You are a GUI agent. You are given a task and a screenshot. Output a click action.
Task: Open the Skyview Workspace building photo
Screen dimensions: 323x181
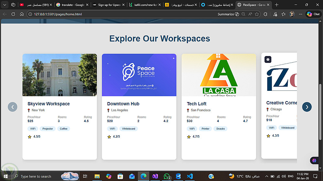[59, 75]
